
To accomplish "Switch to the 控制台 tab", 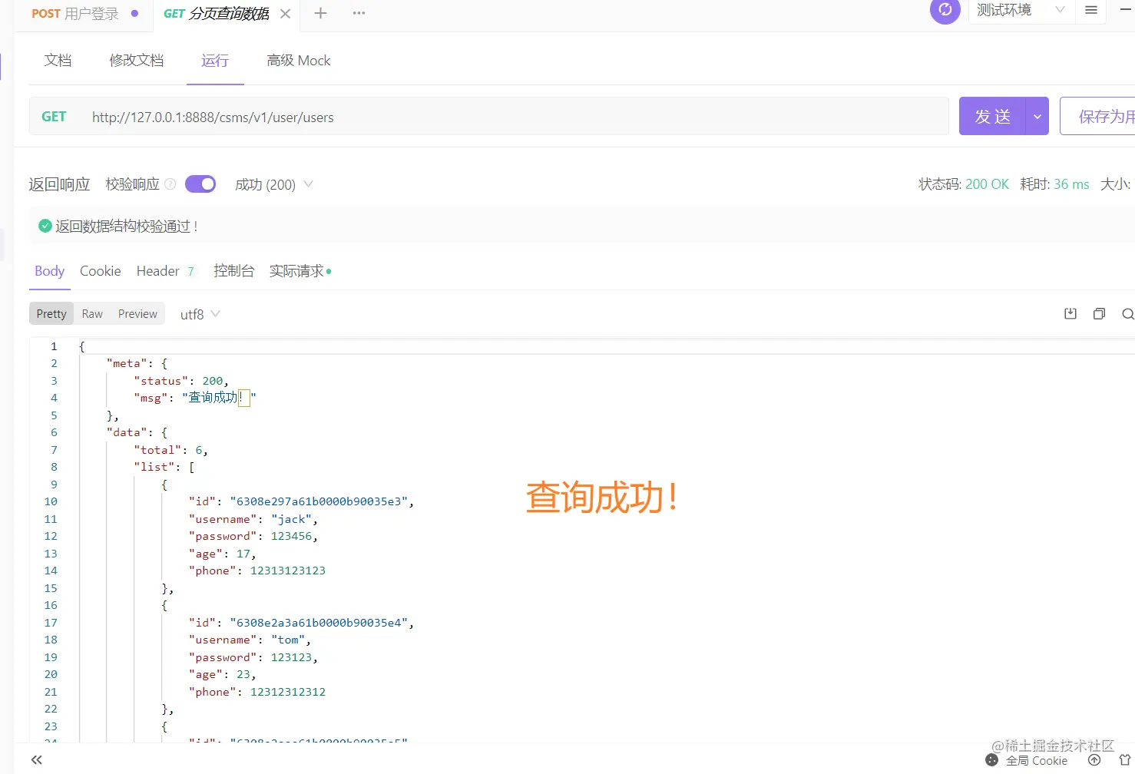I will (233, 271).
